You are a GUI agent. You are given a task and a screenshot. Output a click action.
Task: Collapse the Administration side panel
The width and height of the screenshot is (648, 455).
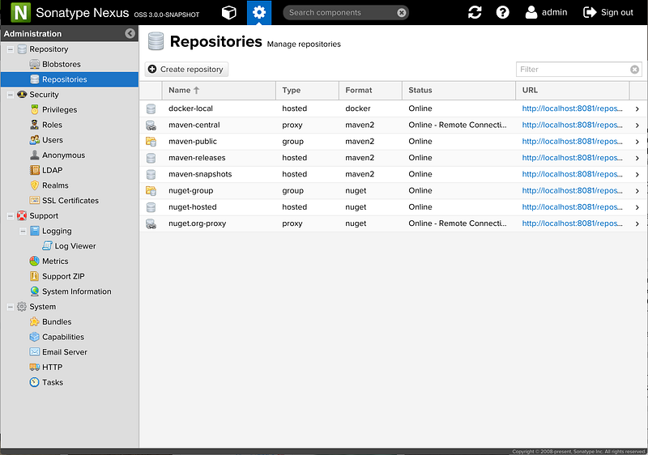130,33
